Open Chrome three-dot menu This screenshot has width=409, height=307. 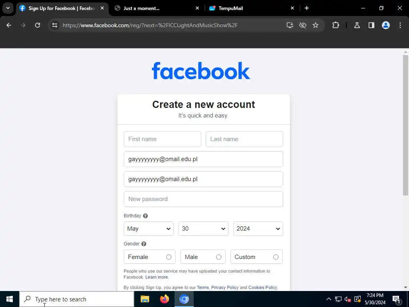400,25
